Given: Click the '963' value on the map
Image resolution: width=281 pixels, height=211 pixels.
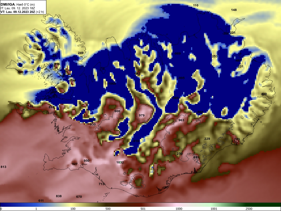Looking at the screenshot, I should (x=181, y=120).
